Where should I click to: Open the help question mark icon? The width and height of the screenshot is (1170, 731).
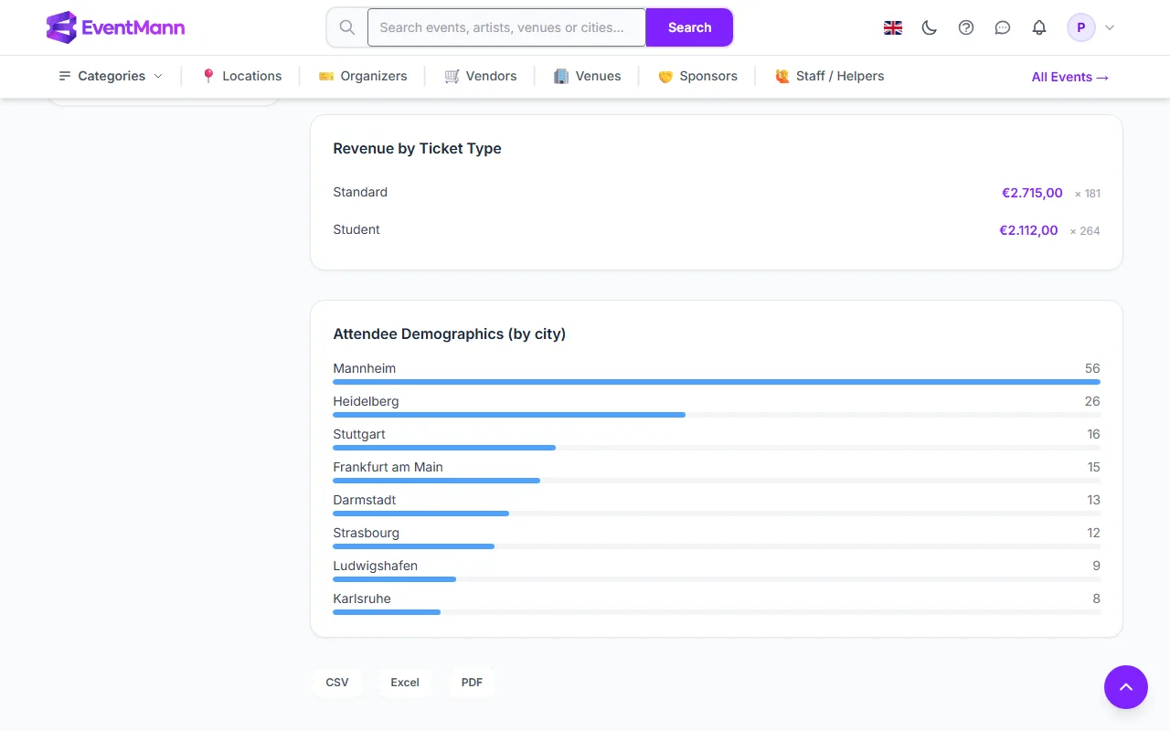[966, 27]
